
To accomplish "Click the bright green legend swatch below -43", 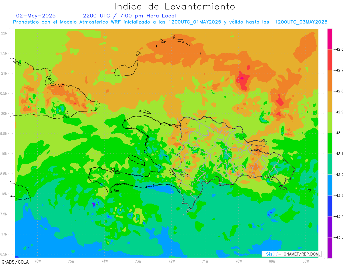I will pos(330,143).
